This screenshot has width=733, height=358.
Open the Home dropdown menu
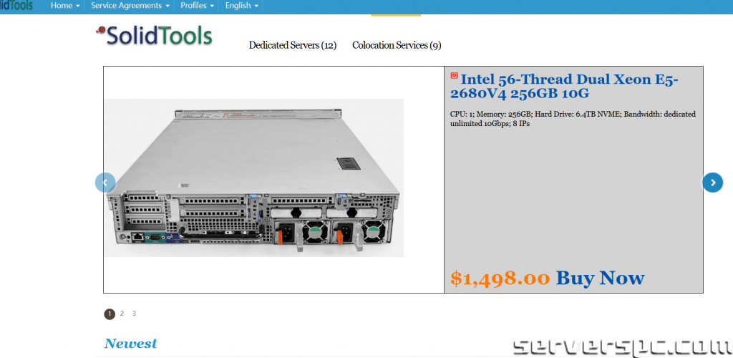click(x=65, y=6)
